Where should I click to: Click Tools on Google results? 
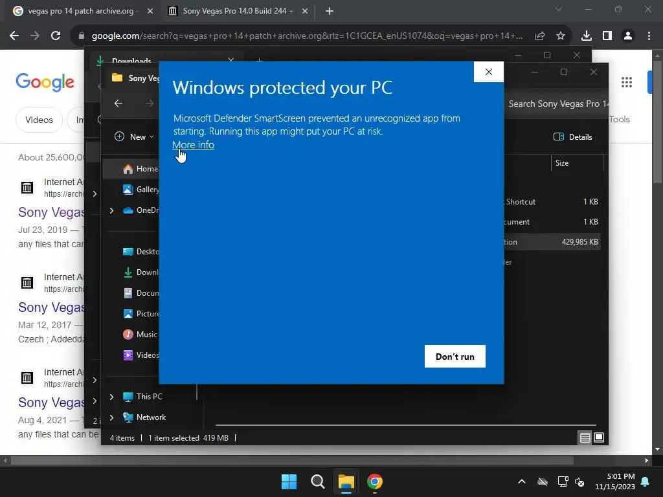619,119
